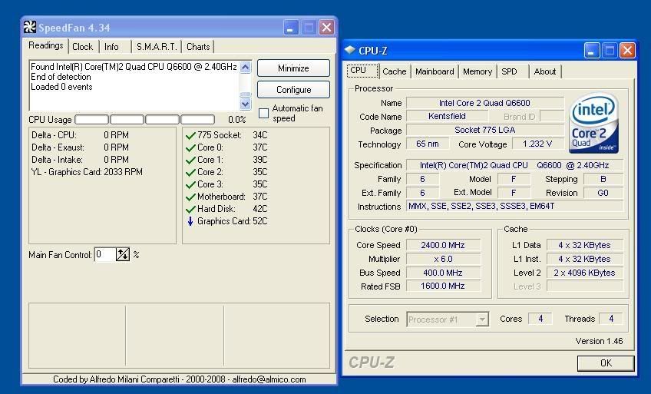
Task: Close the CPU-Z window
Action: pyautogui.click(x=627, y=51)
